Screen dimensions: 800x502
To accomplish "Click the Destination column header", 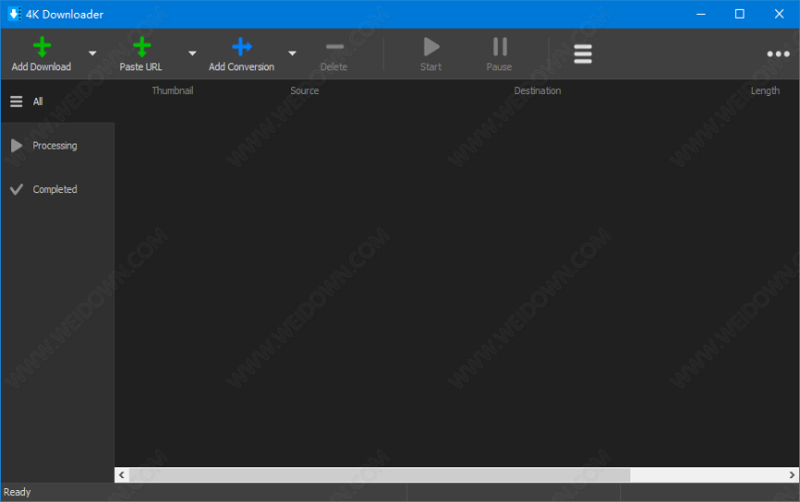I will 538,90.
